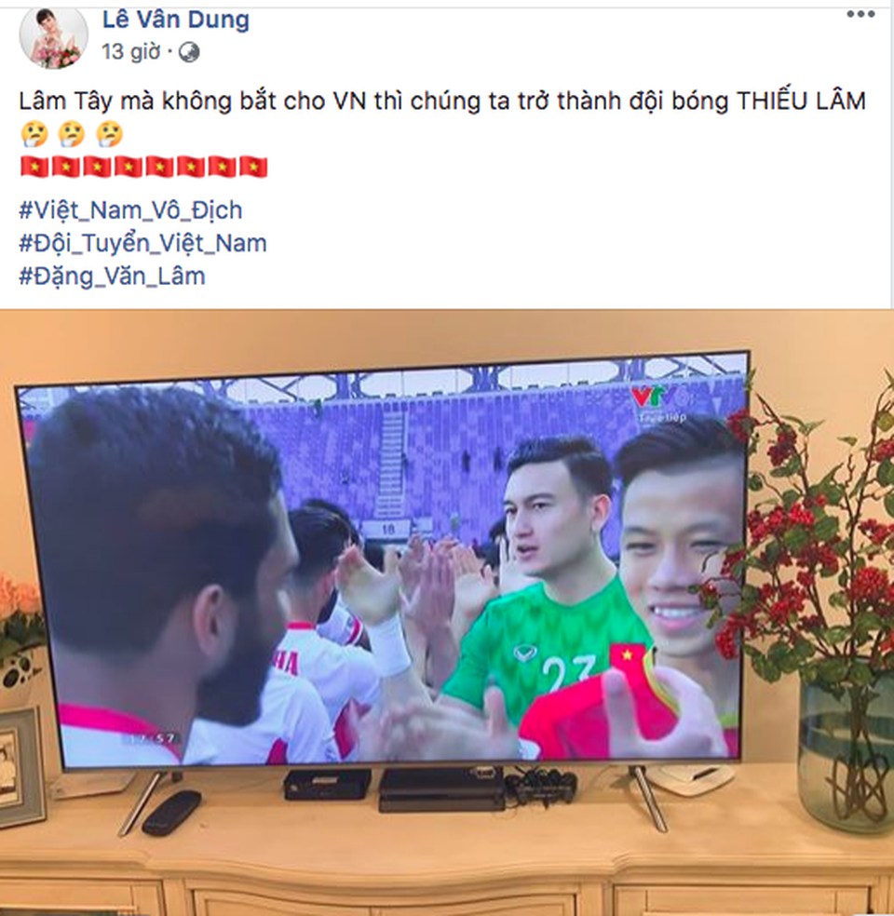
Task: Click the #Việt_Nam_Vô_Địch hashtag
Action: [131, 210]
